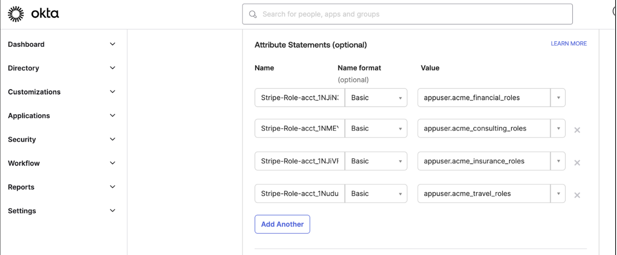Screen dimensions: 617x255
Task: Edit the appuser.acme_financial_roles value field
Action: (x=484, y=98)
